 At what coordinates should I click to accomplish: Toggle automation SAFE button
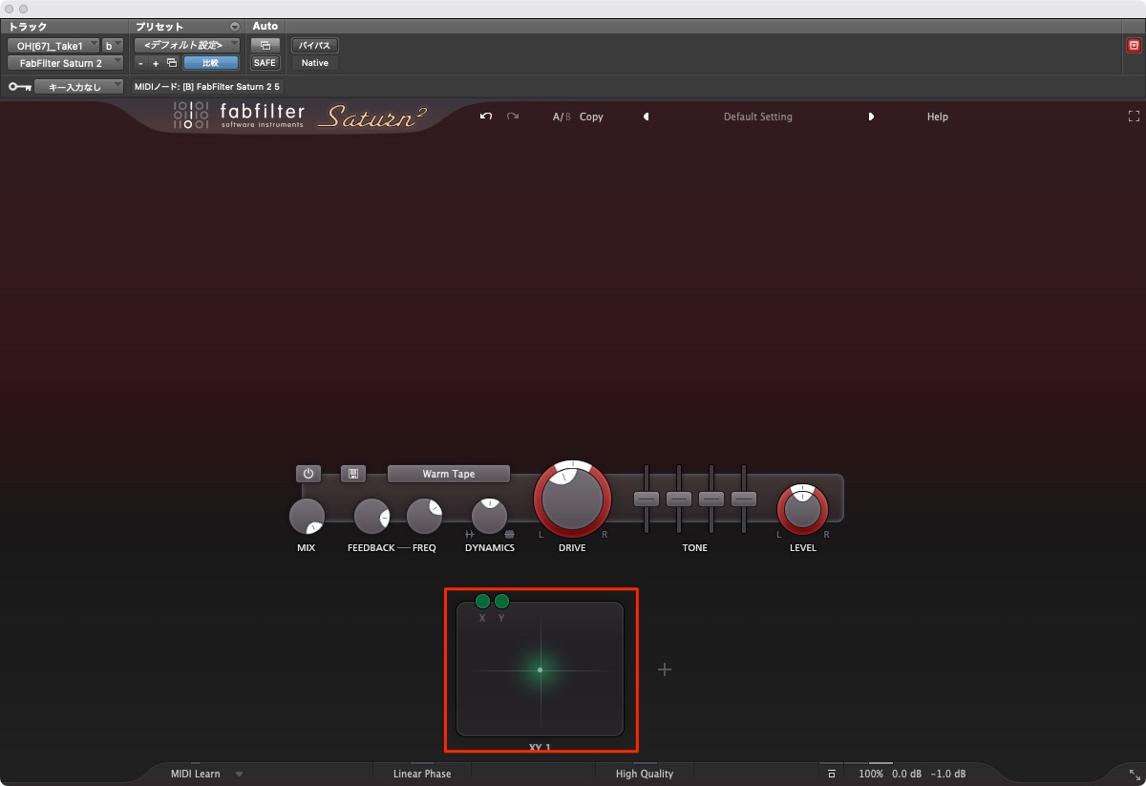(265, 63)
